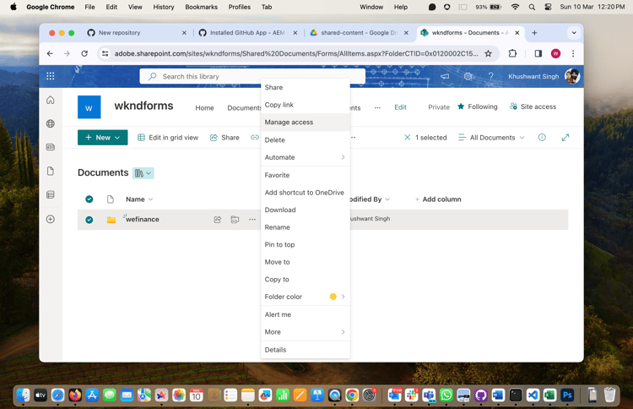
Task: Select Pin to top menu entry
Action: pos(306,244)
